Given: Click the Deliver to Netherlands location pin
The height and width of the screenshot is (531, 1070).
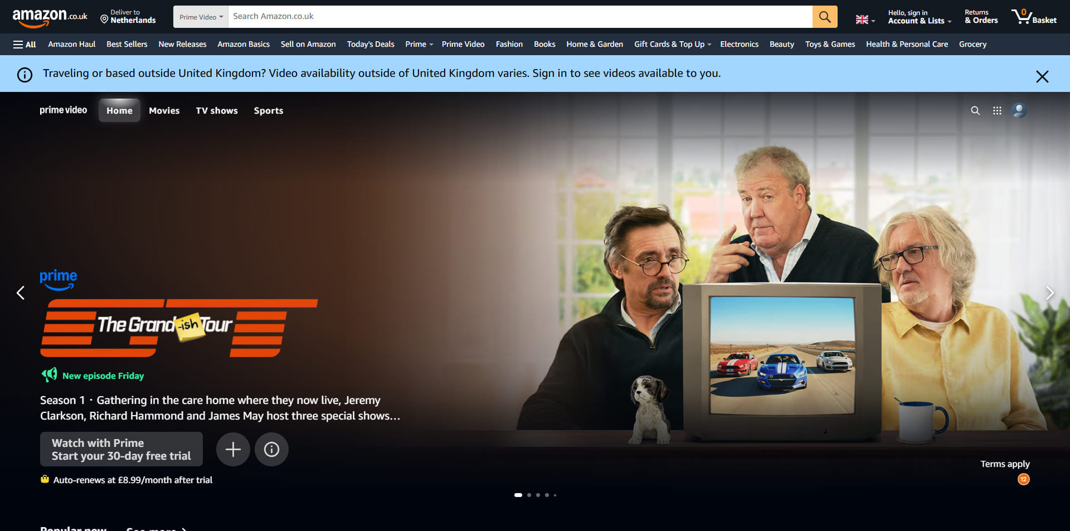Looking at the screenshot, I should (104, 20).
